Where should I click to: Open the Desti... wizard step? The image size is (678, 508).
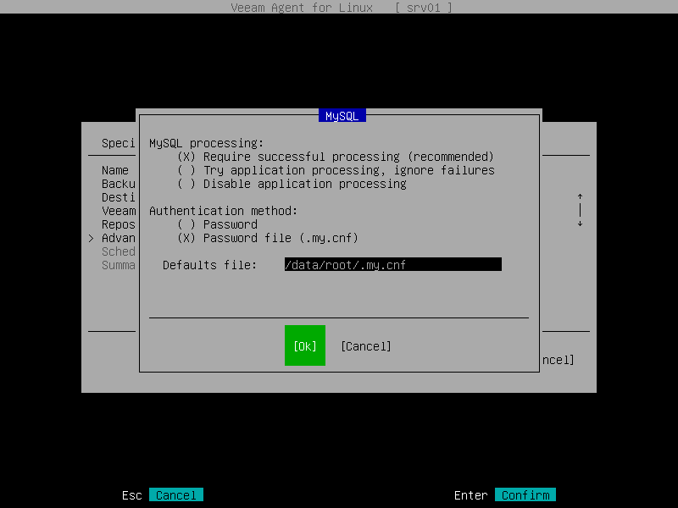tap(119, 197)
